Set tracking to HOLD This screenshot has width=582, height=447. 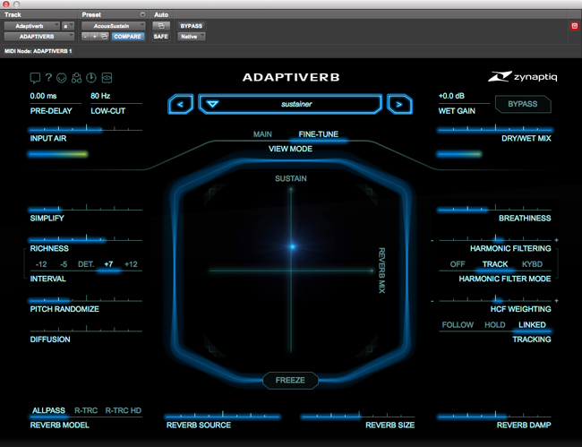click(x=495, y=325)
